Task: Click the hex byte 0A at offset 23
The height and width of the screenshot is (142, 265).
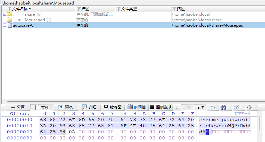Action: (x=72, y=132)
